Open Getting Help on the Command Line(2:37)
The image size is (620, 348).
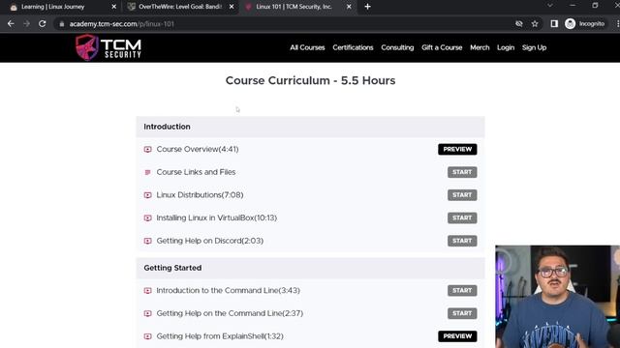click(x=230, y=313)
